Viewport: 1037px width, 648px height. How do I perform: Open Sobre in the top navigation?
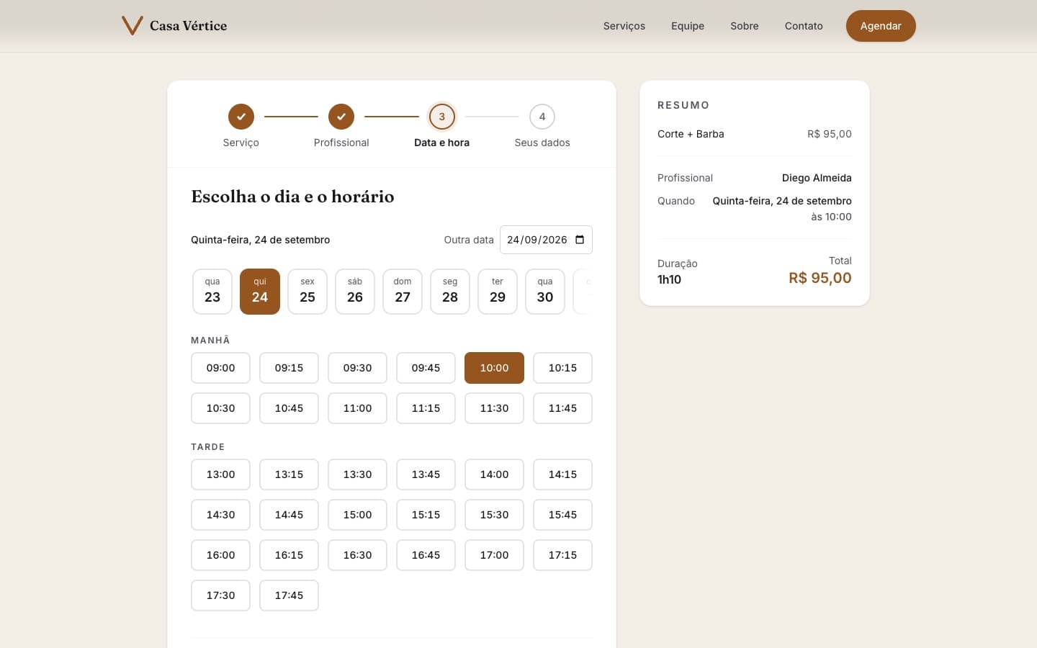coord(745,26)
